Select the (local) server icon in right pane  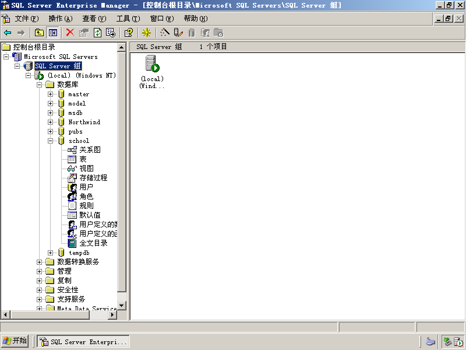[x=152, y=64]
